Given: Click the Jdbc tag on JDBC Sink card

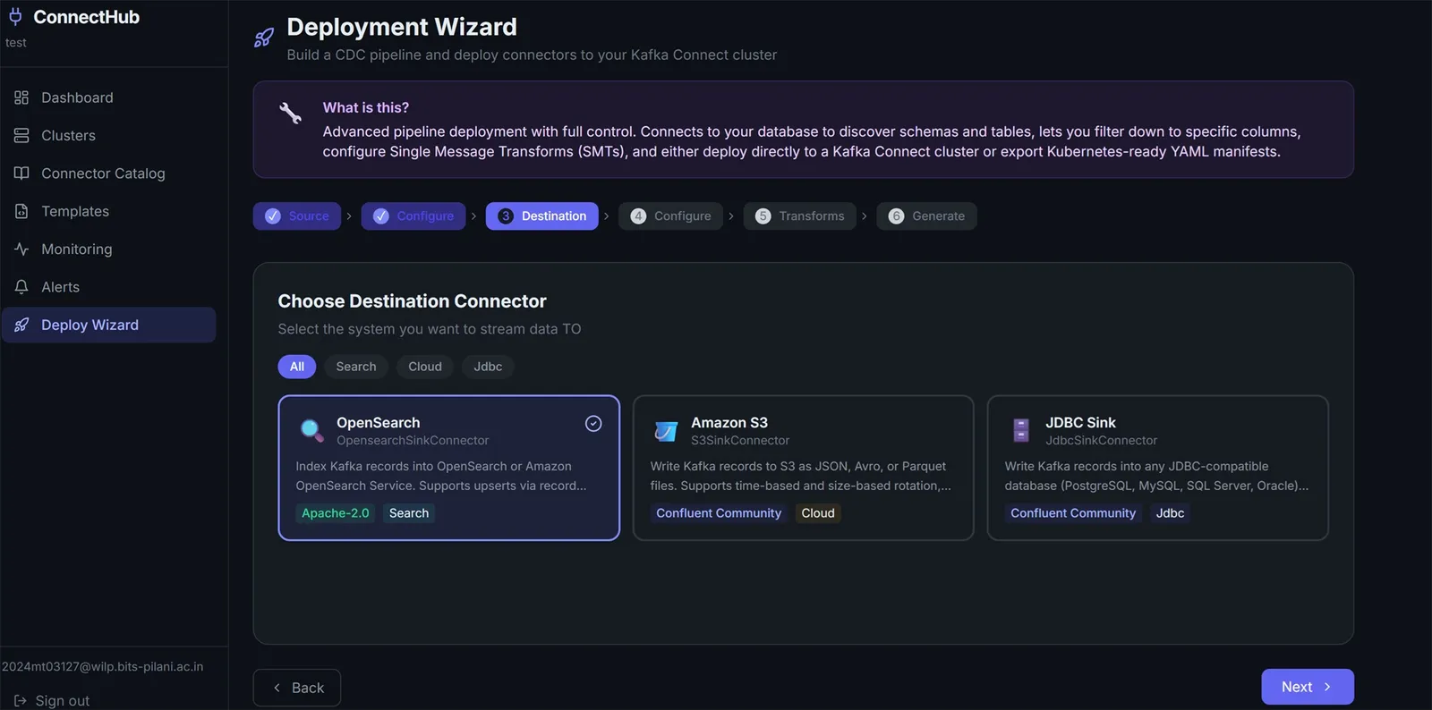Looking at the screenshot, I should (x=1170, y=513).
